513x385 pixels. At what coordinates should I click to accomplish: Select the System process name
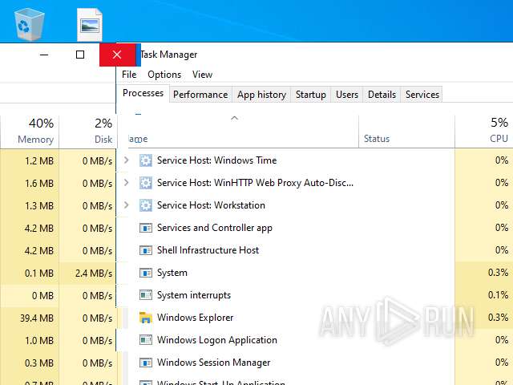pos(172,273)
